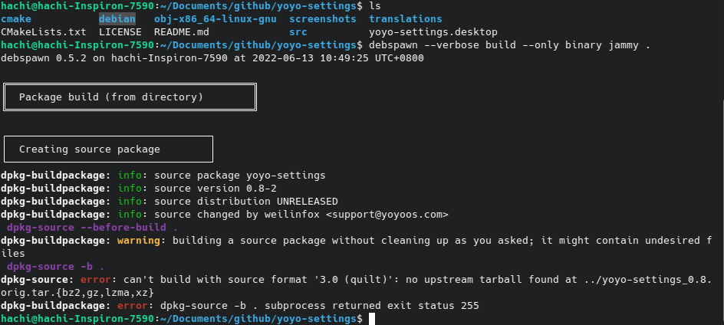Click the 'Creating source package' box
This screenshot has height=325, width=724.
[108, 149]
